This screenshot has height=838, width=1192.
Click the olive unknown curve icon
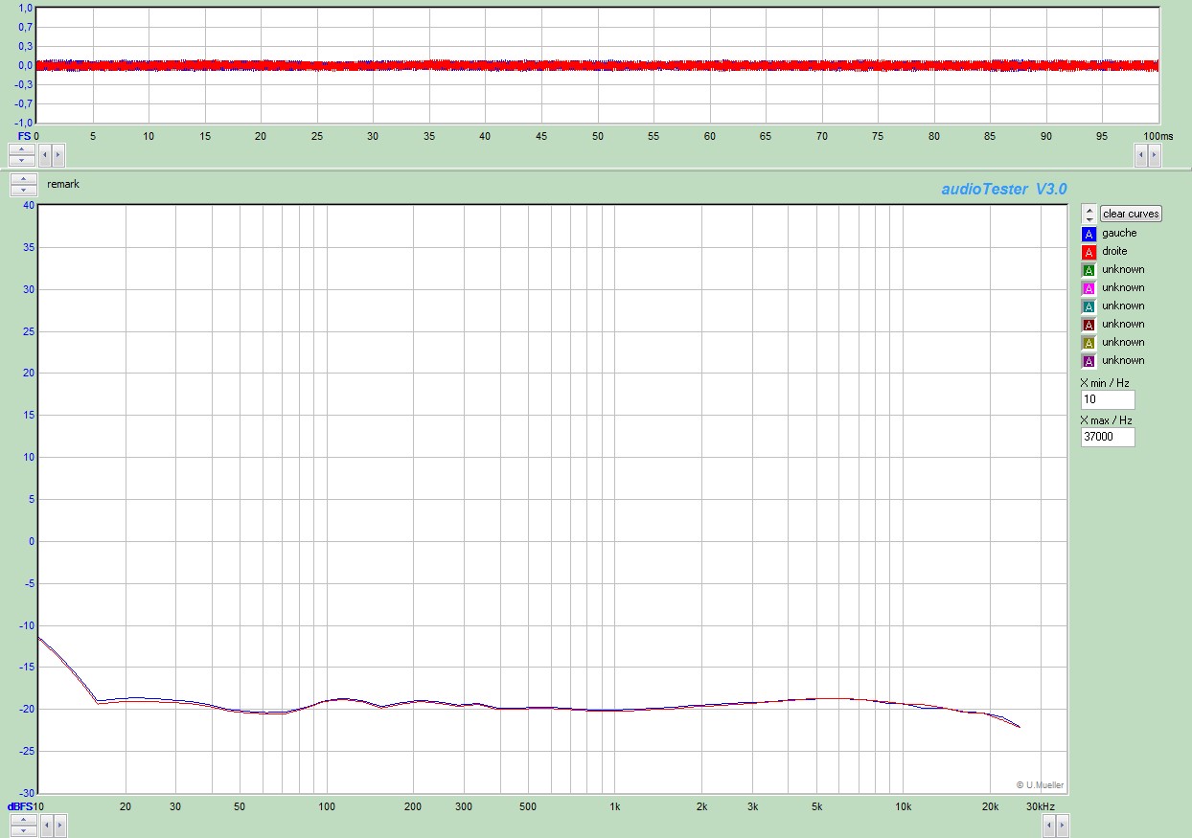(1089, 343)
